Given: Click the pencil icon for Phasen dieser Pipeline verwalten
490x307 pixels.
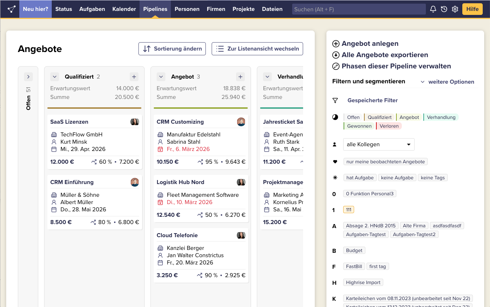Looking at the screenshot, I should 335,66.
